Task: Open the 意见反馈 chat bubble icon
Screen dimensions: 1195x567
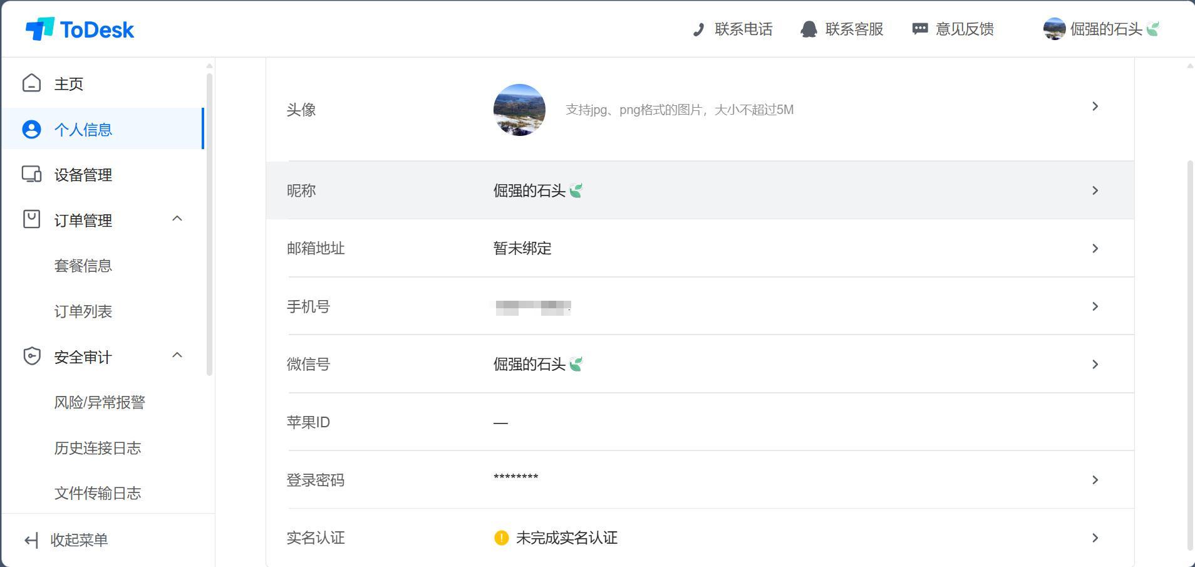Action: click(919, 29)
